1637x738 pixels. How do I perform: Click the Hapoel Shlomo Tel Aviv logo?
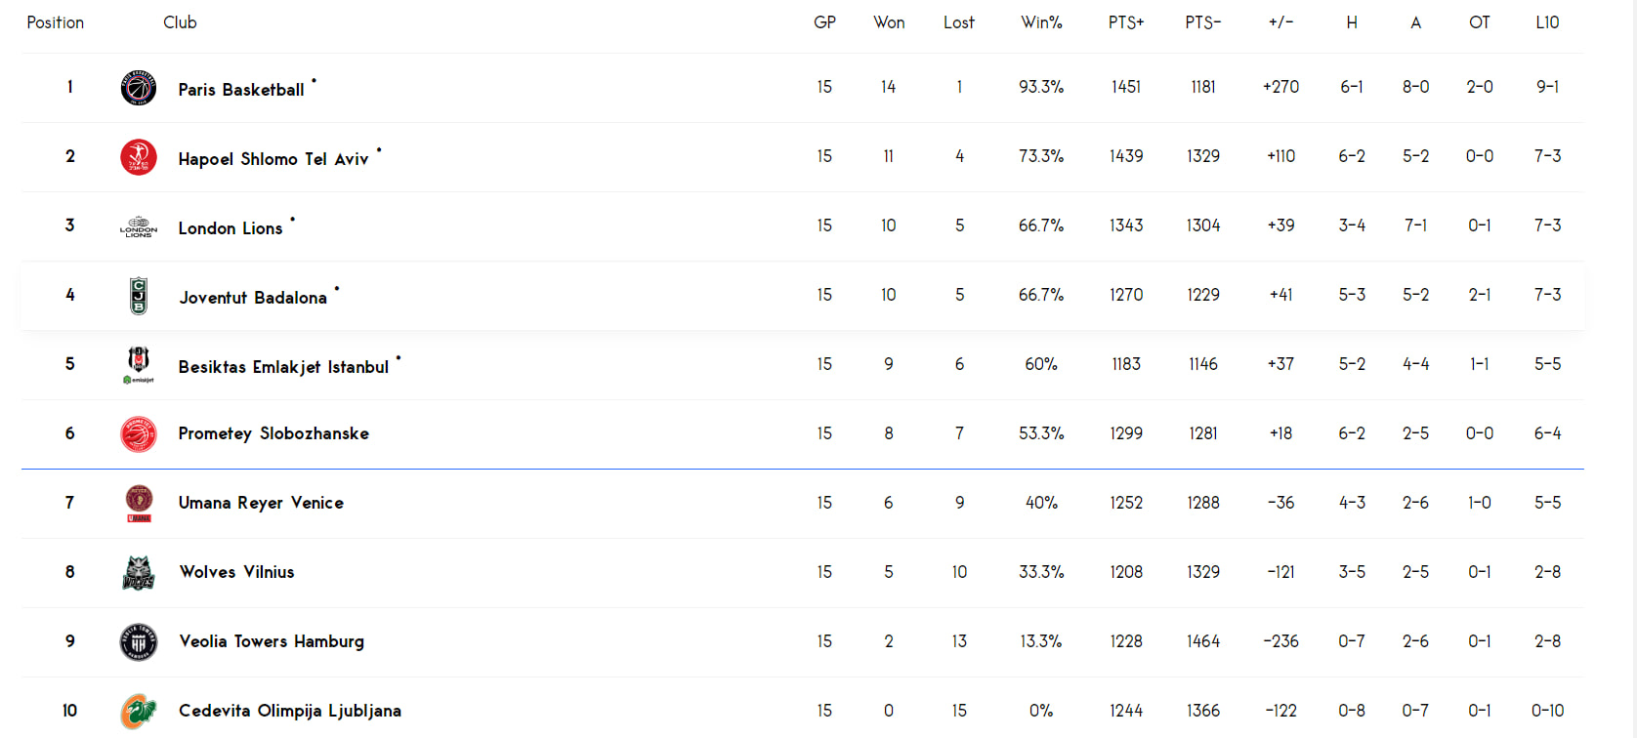pos(139,157)
